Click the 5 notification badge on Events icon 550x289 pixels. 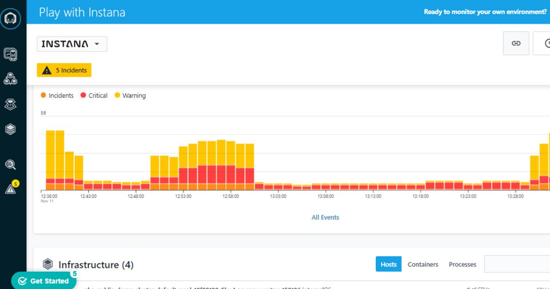15,183
